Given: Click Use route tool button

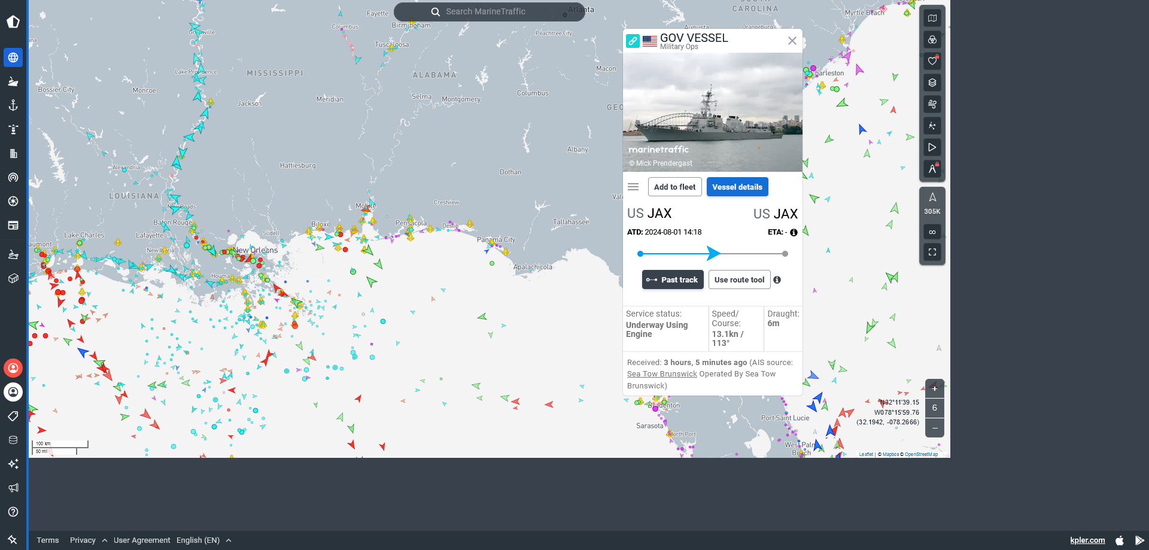Looking at the screenshot, I should [739, 279].
